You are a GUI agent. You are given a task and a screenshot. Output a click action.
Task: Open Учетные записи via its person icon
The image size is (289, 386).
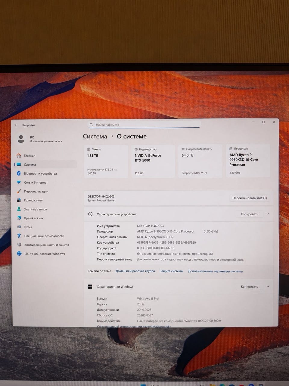coord(19,209)
